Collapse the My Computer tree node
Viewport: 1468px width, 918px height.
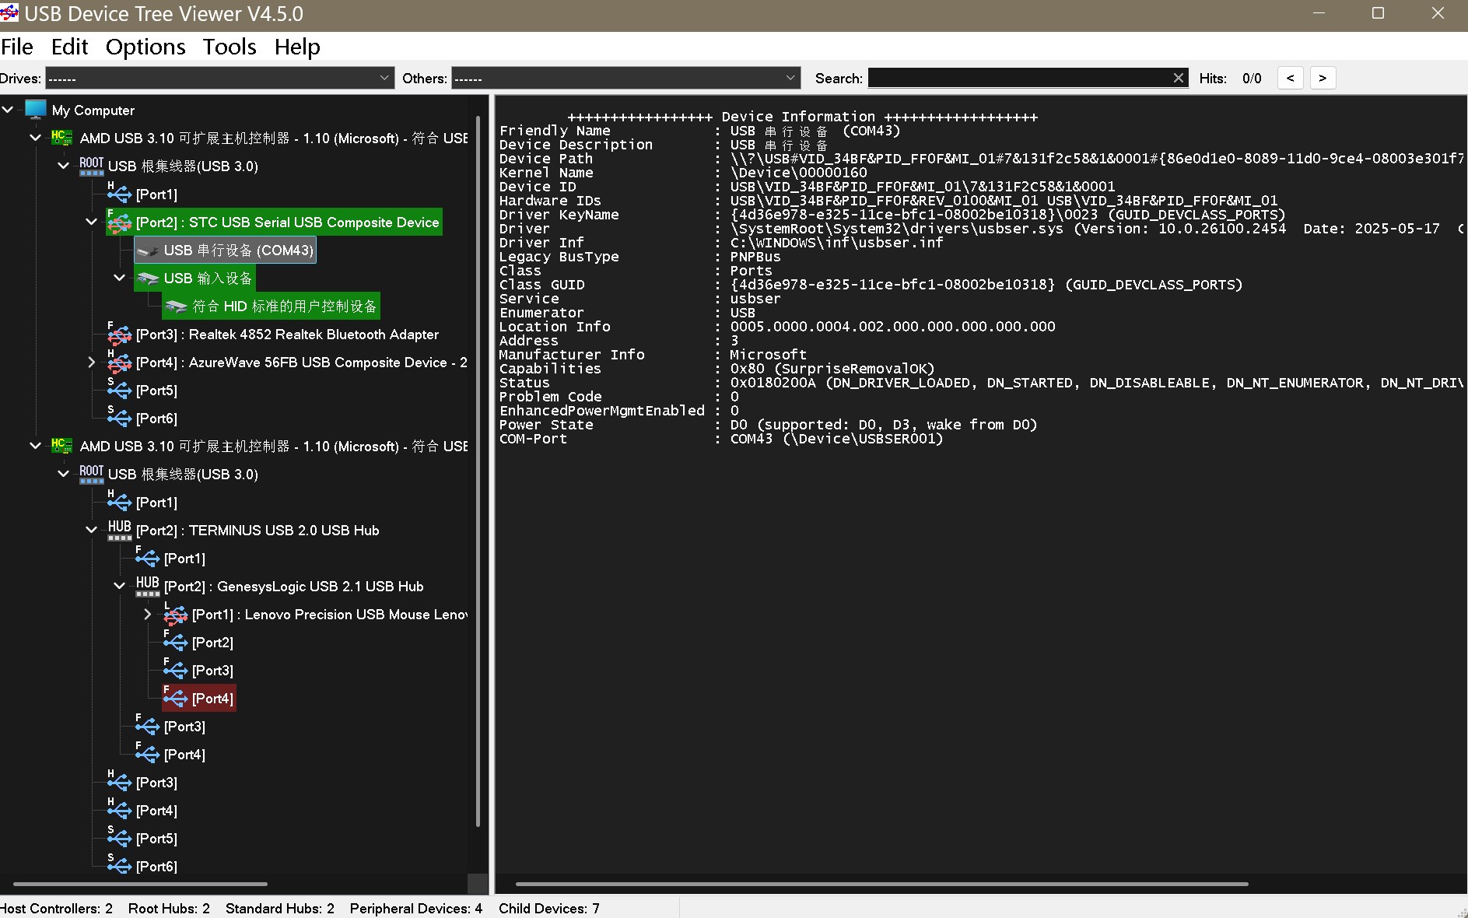coord(8,110)
